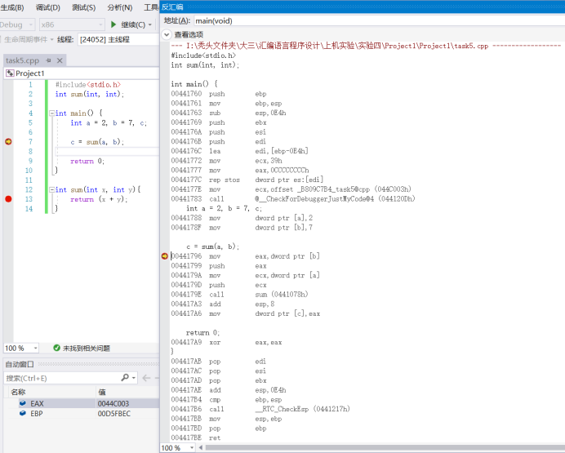Open the 分析(N) analyze menu
Image resolution: width=565 pixels, height=453 pixels.
tap(120, 7)
